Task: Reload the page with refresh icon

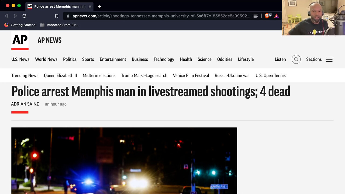Action: (24, 16)
